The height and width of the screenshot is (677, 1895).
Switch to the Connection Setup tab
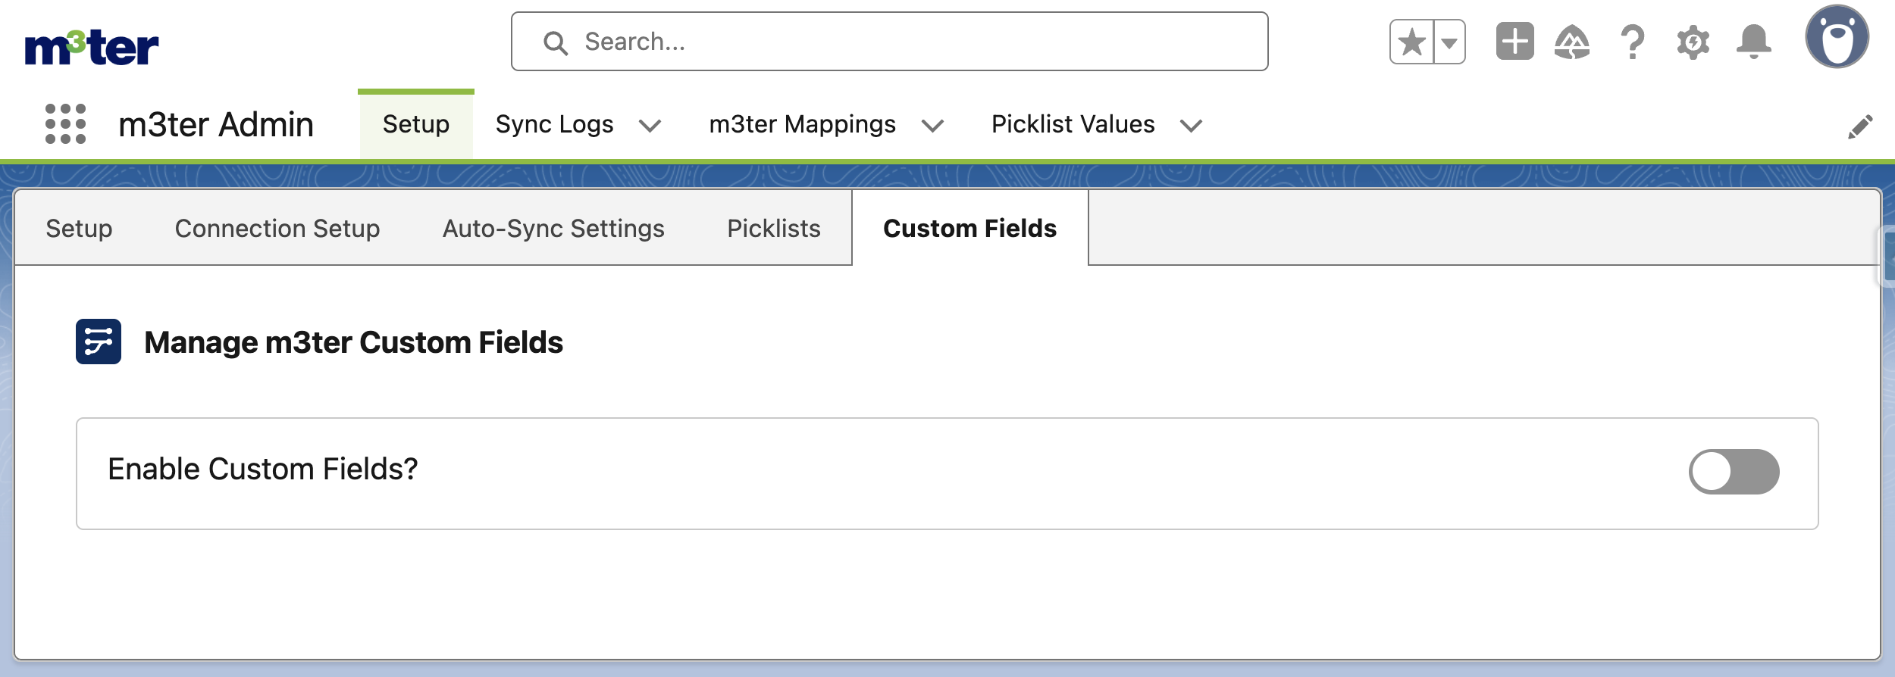point(277,229)
